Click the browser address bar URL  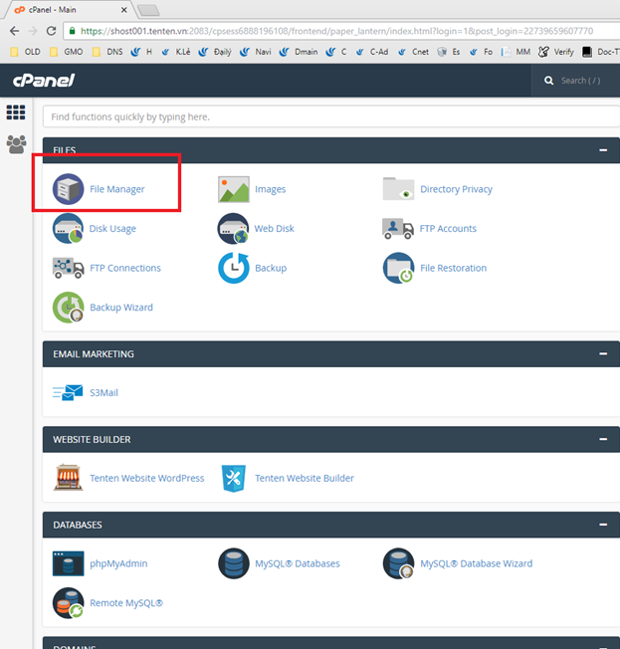pyautogui.click(x=336, y=31)
